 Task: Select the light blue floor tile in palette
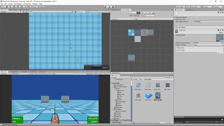pyautogui.click(x=131, y=33)
